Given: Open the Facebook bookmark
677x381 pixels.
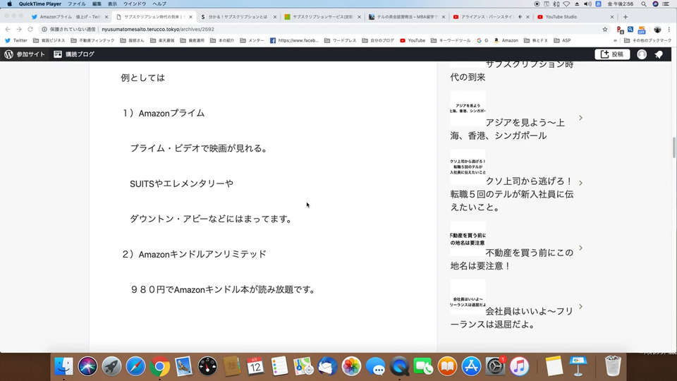Looking at the screenshot, I should click(x=295, y=41).
